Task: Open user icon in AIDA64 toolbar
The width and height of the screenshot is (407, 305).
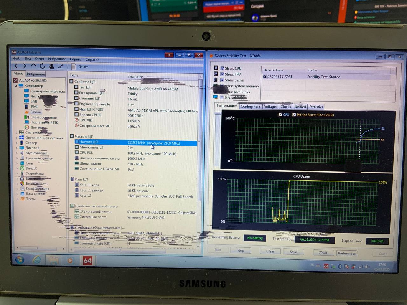Action: (x=51, y=66)
